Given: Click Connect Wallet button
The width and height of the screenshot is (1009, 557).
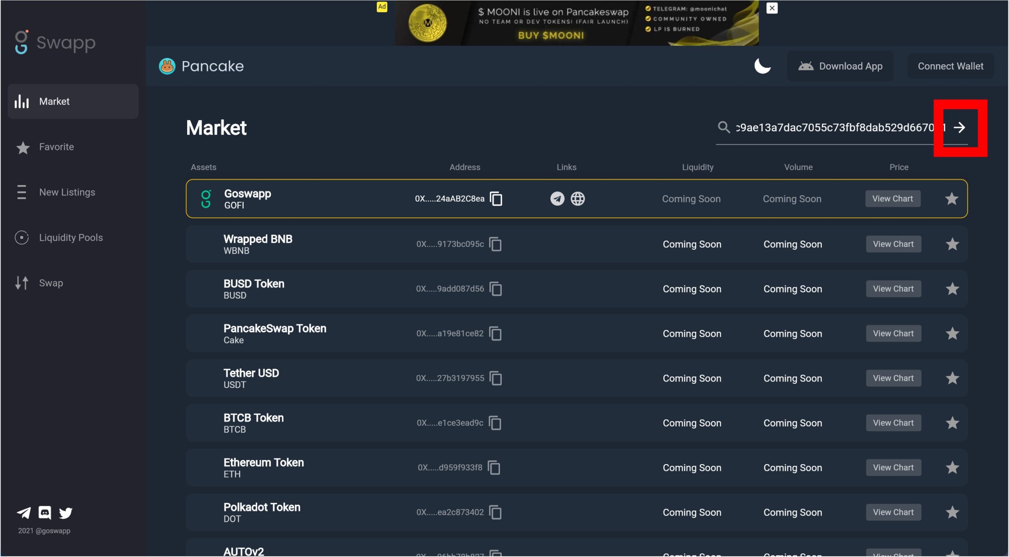Looking at the screenshot, I should tap(950, 66).
